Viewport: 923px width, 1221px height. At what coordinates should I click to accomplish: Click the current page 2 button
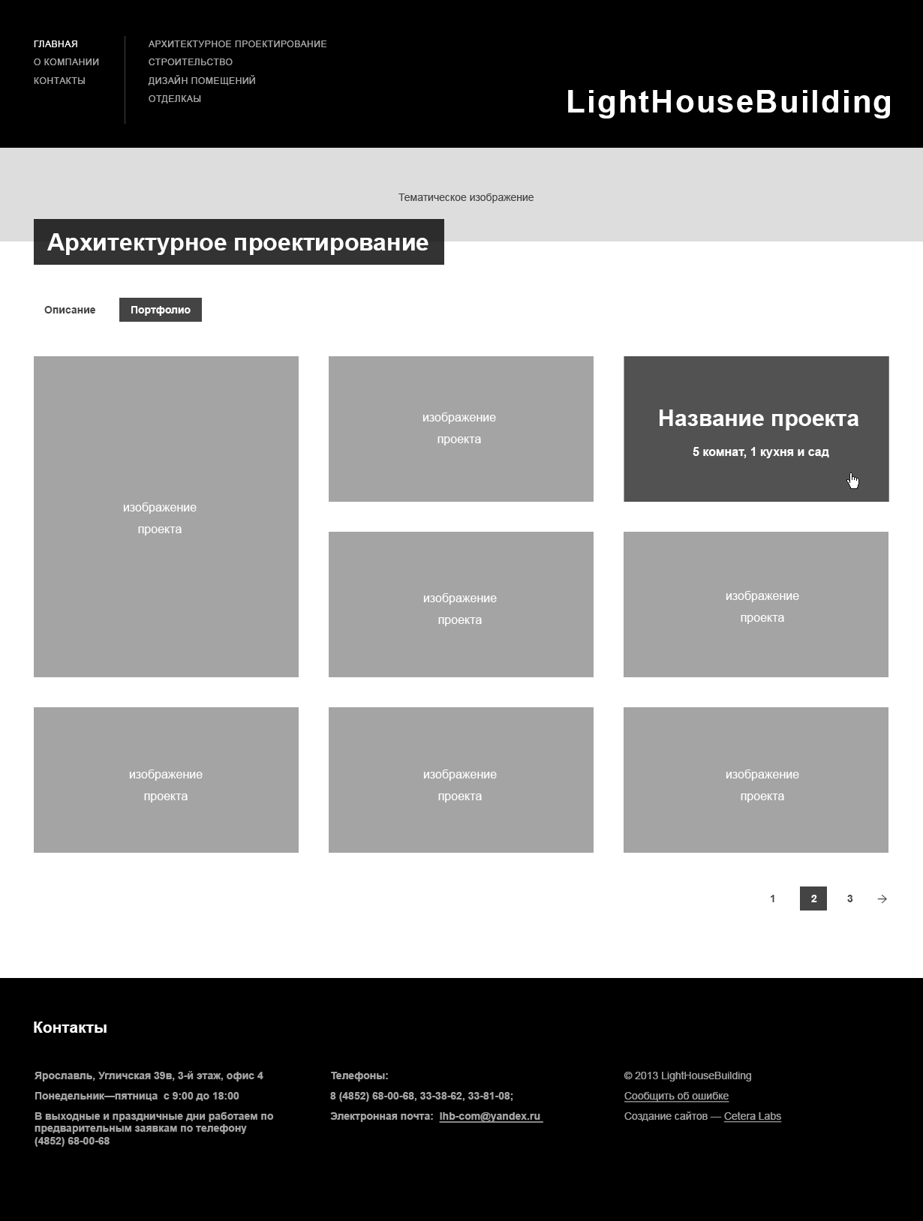813,898
